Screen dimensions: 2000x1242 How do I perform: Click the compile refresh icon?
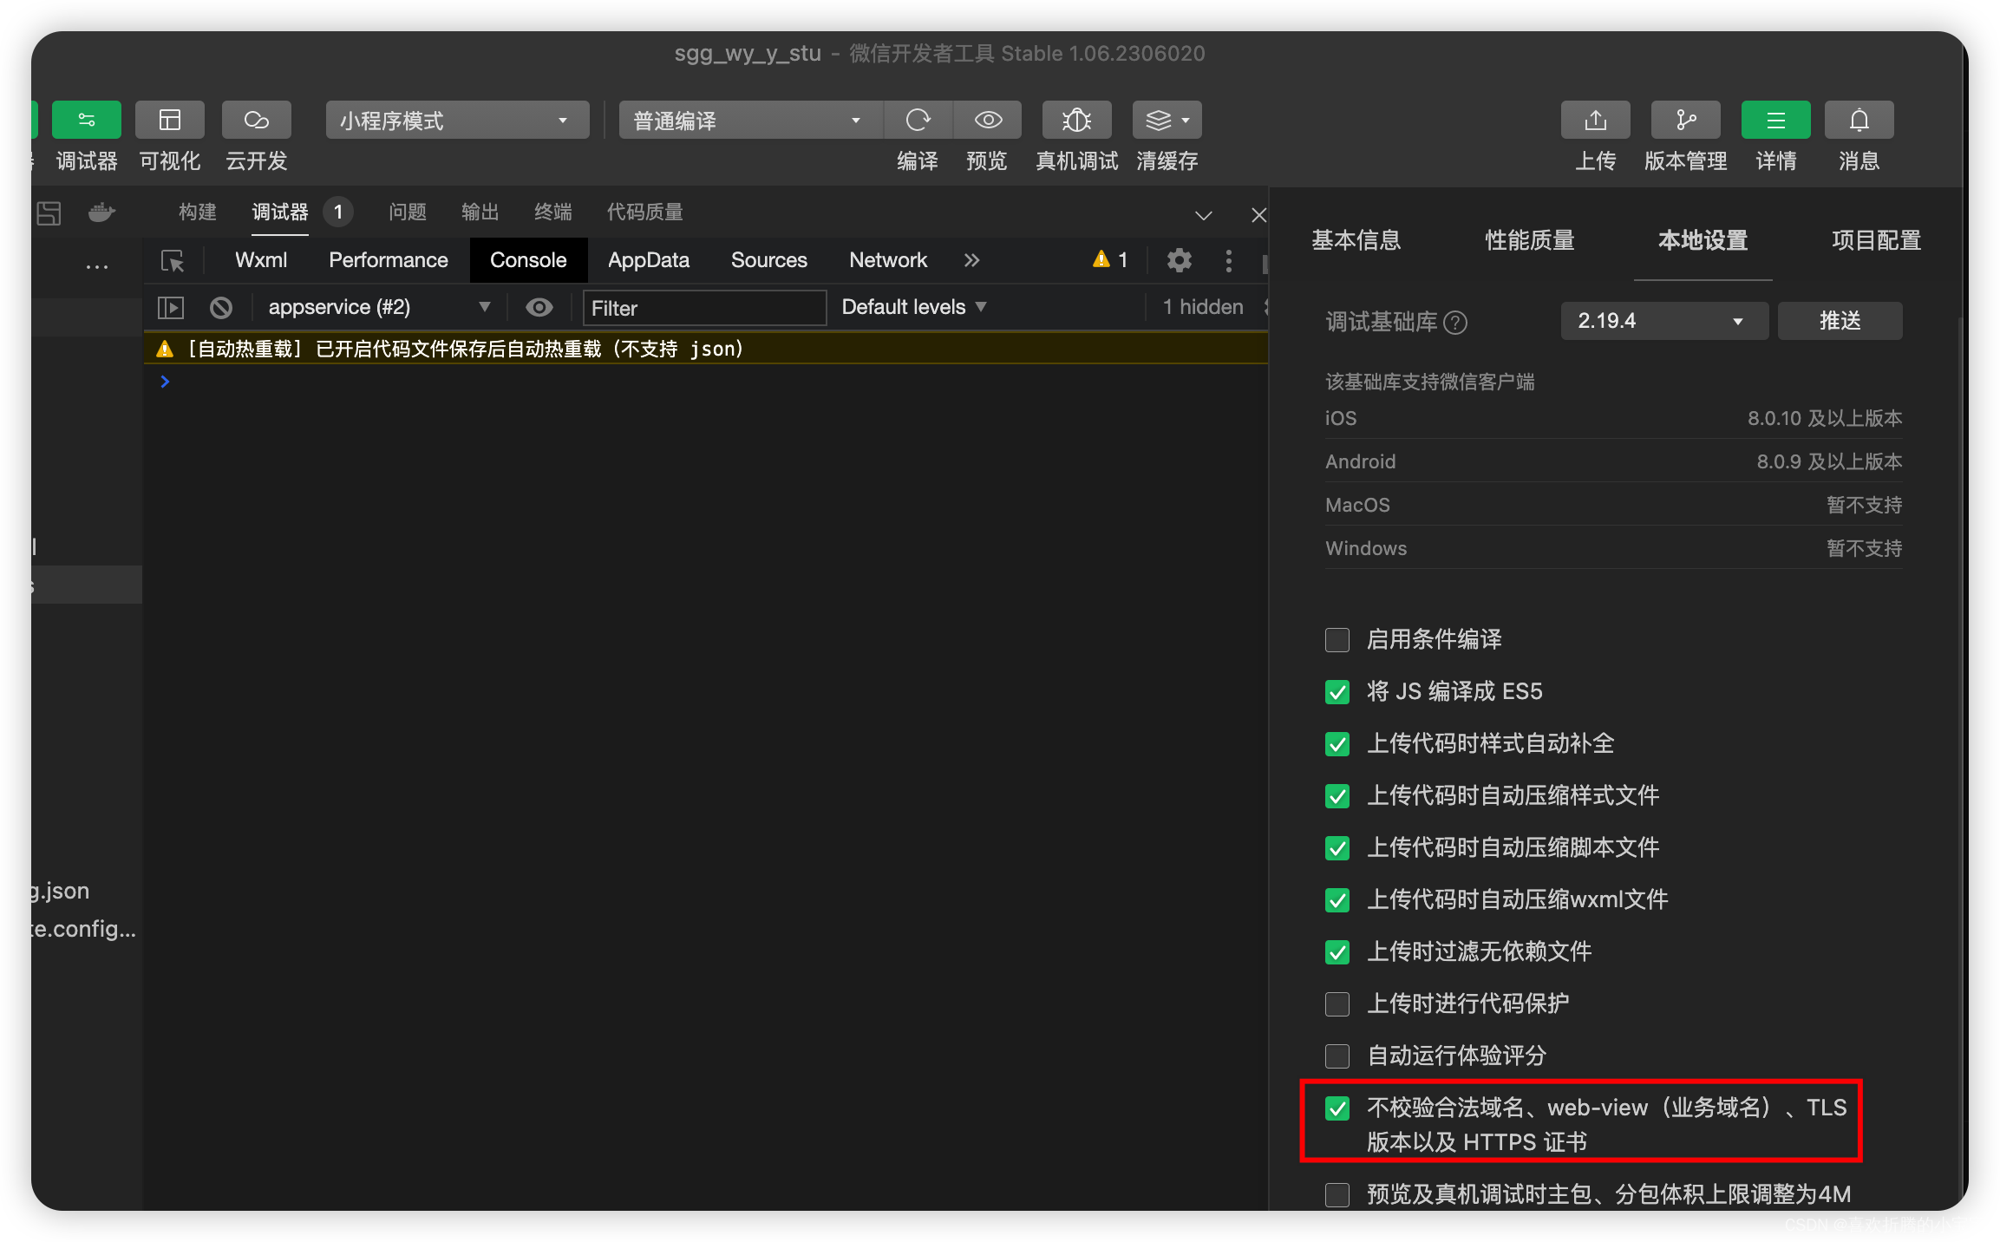918,121
